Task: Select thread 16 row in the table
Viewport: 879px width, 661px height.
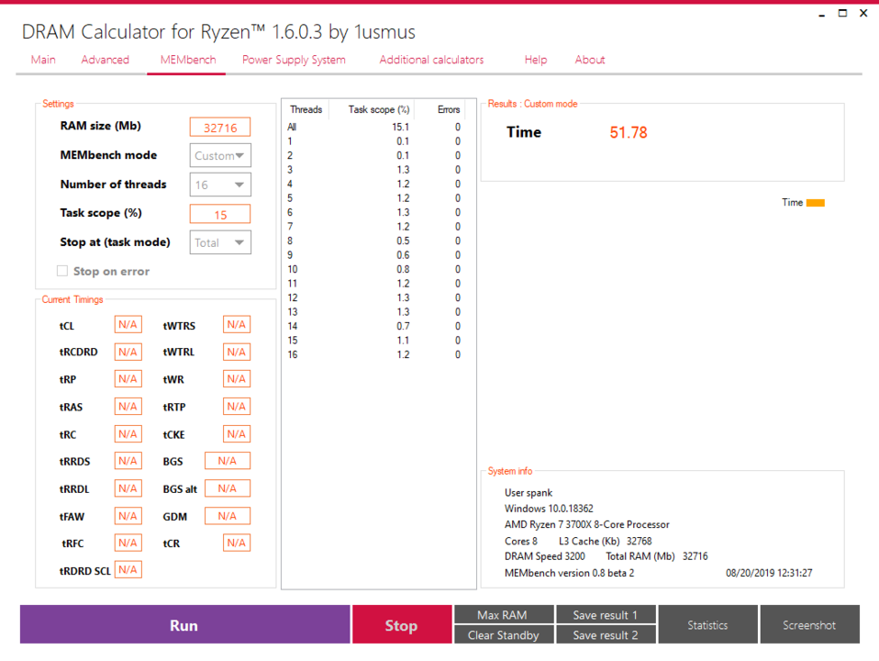Action: click(x=374, y=354)
